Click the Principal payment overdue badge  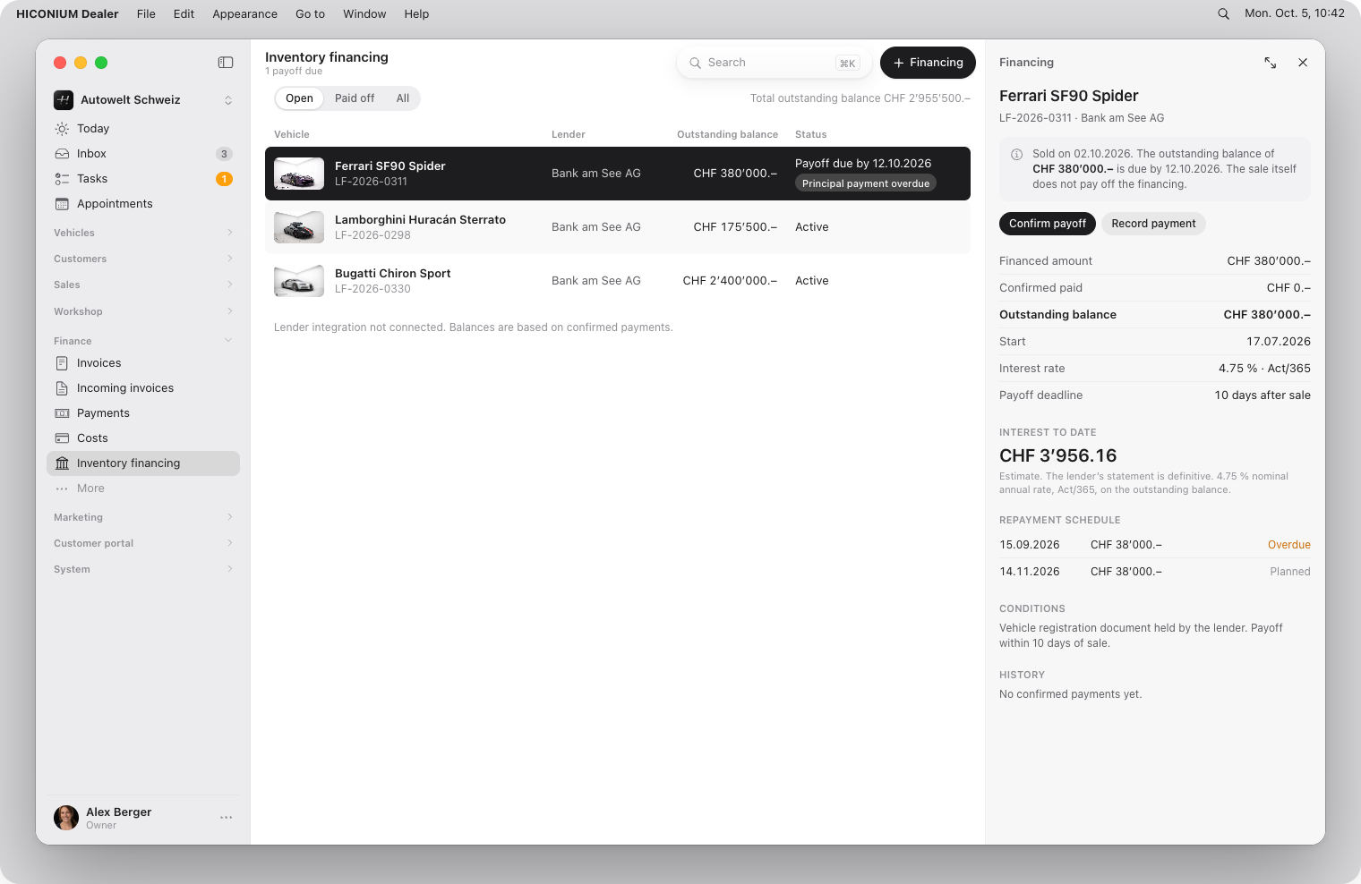click(866, 183)
